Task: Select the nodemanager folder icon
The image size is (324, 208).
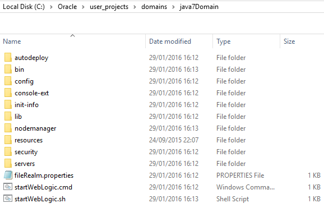Action: click(x=8, y=128)
